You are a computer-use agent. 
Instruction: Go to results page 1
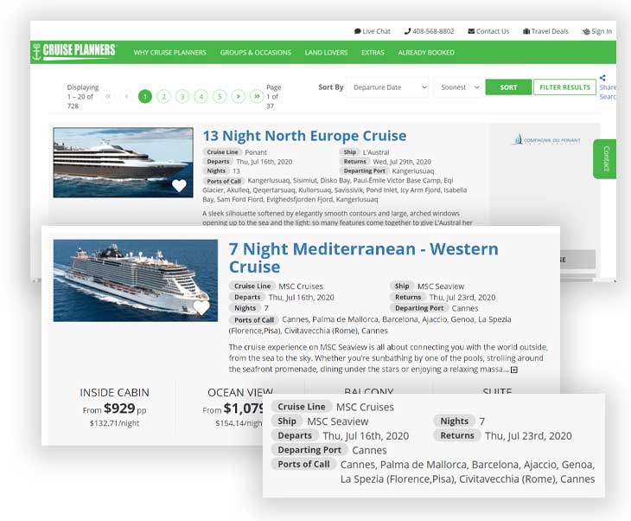click(x=145, y=96)
